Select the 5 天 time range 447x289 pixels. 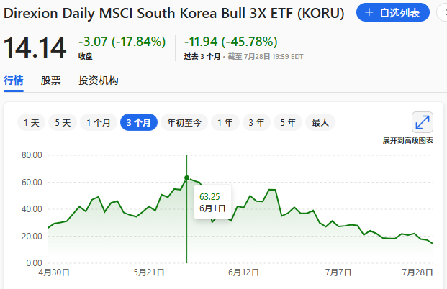[63, 122]
